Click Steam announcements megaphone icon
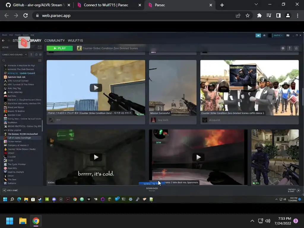The height and width of the screenshot is (228, 304). pos(258,35)
